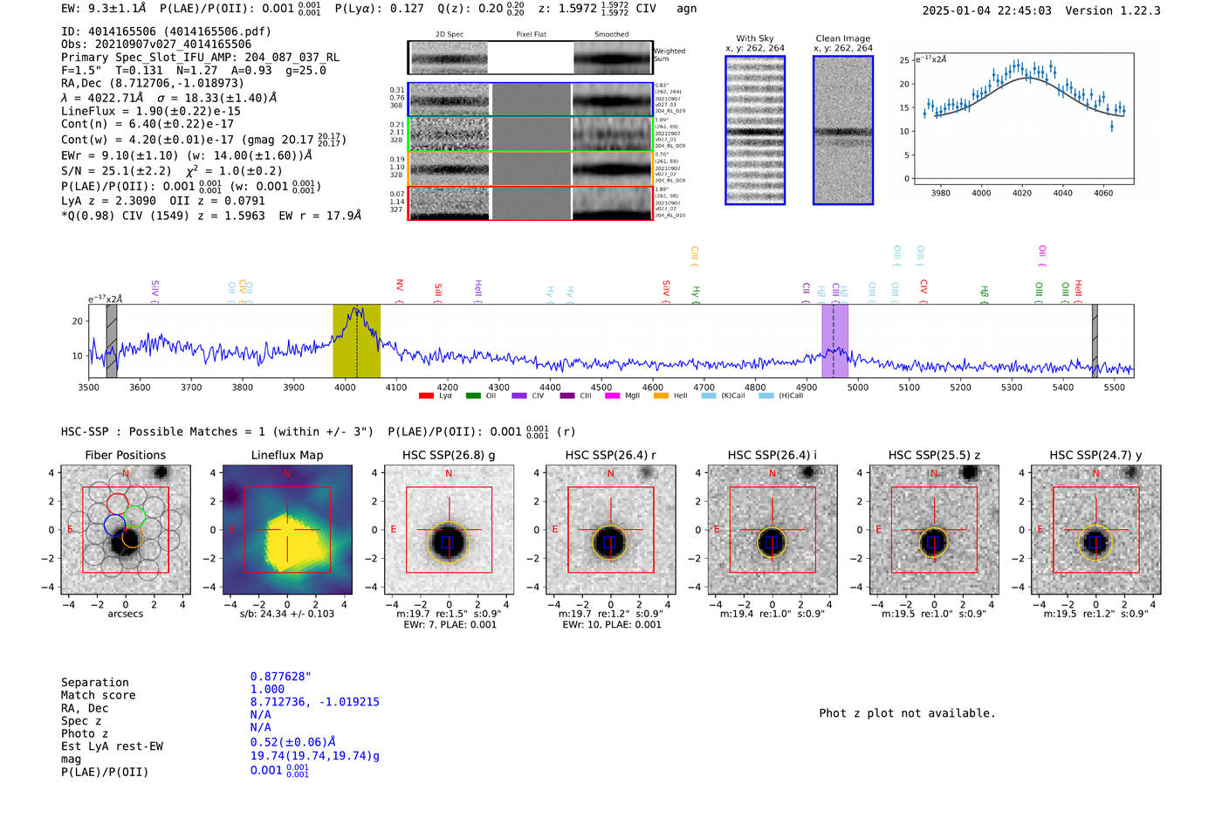Click the green OII legend swatch
Screen dimensions: 1222x832
click(473, 396)
